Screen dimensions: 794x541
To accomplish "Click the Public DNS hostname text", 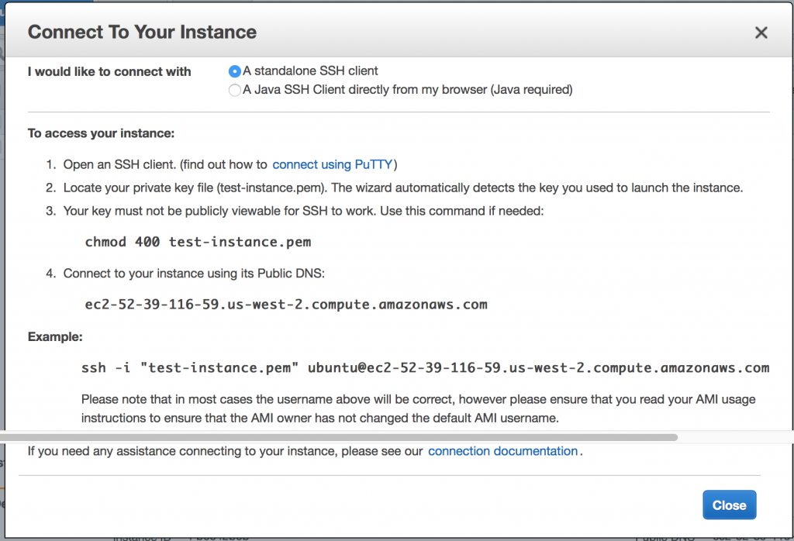I will pos(285,304).
